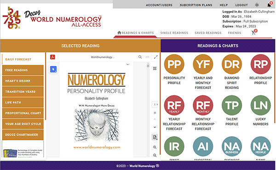
Task: Open the page thumbnails grid icon
Action: tap(155, 69)
